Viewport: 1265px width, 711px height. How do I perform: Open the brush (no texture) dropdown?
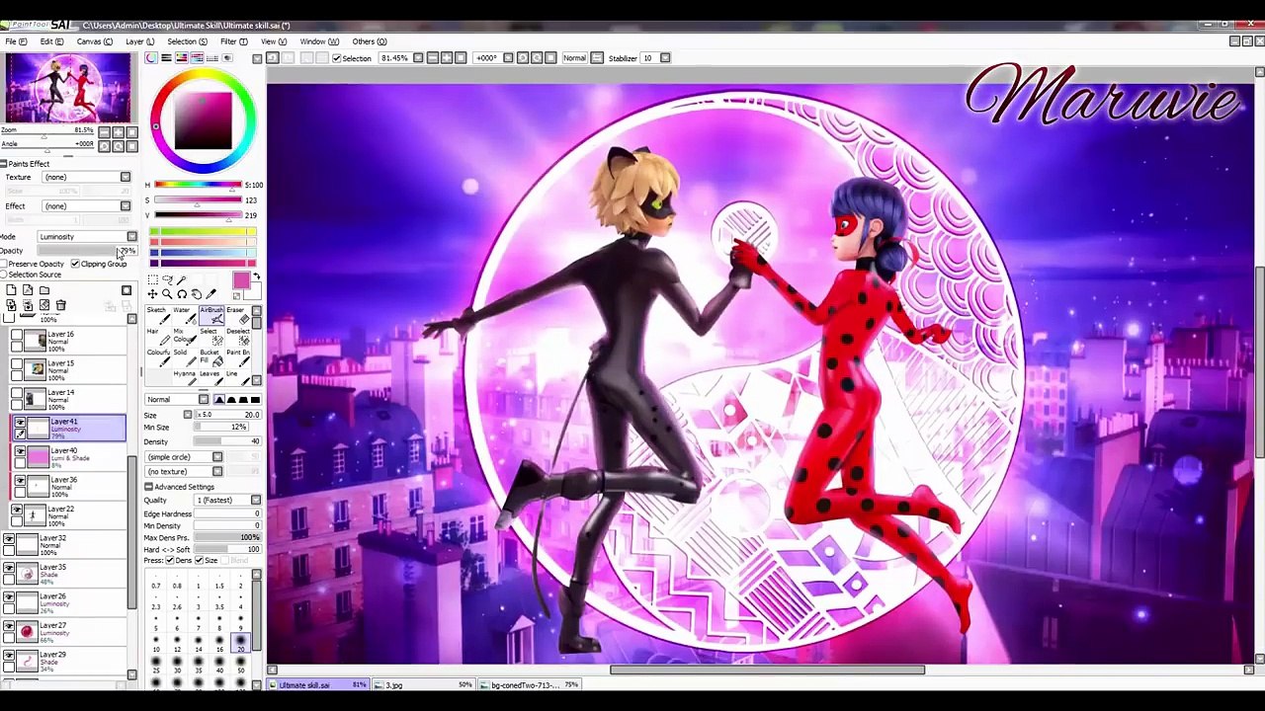click(x=217, y=472)
